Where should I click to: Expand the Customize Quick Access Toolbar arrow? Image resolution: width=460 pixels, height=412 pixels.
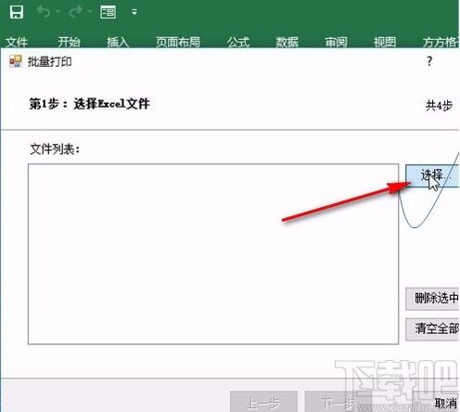coord(134,12)
